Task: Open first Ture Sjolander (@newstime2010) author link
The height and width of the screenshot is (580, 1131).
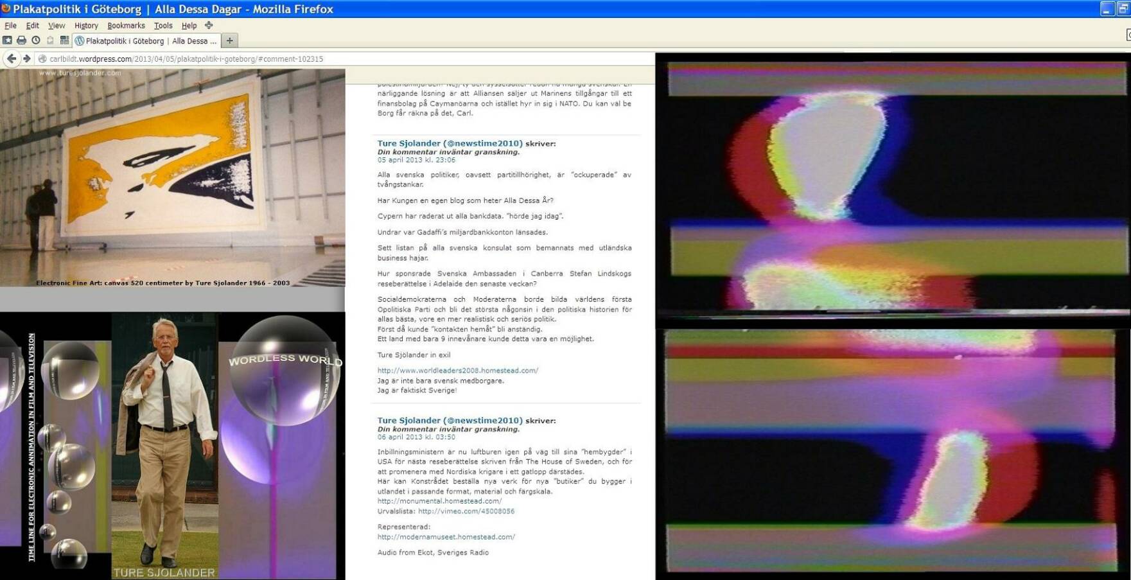Action: pos(450,143)
